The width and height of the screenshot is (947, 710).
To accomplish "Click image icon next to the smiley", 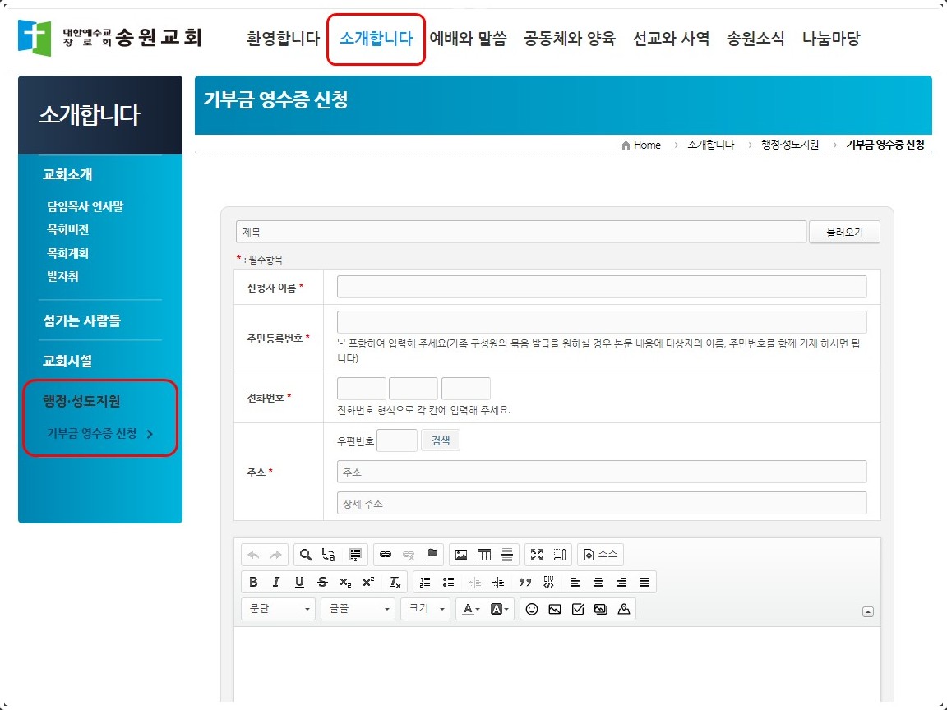I will 555,609.
